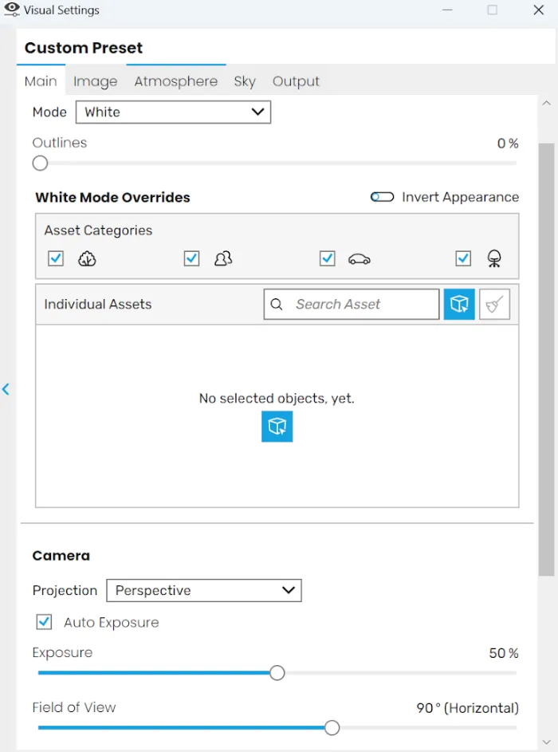The width and height of the screenshot is (558, 752).
Task: Click the furniture category chair icon
Action: coord(494,258)
